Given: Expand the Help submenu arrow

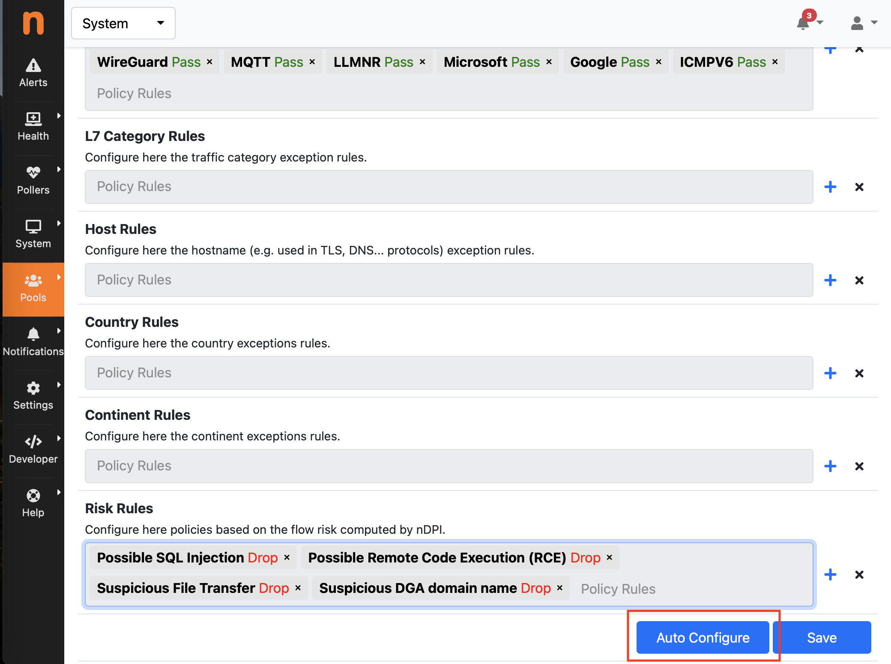Looking at the screenshot, I should click(x=59, y=492).
